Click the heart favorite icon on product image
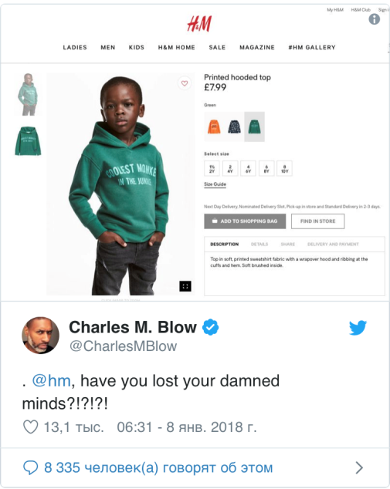 [185, 83]
